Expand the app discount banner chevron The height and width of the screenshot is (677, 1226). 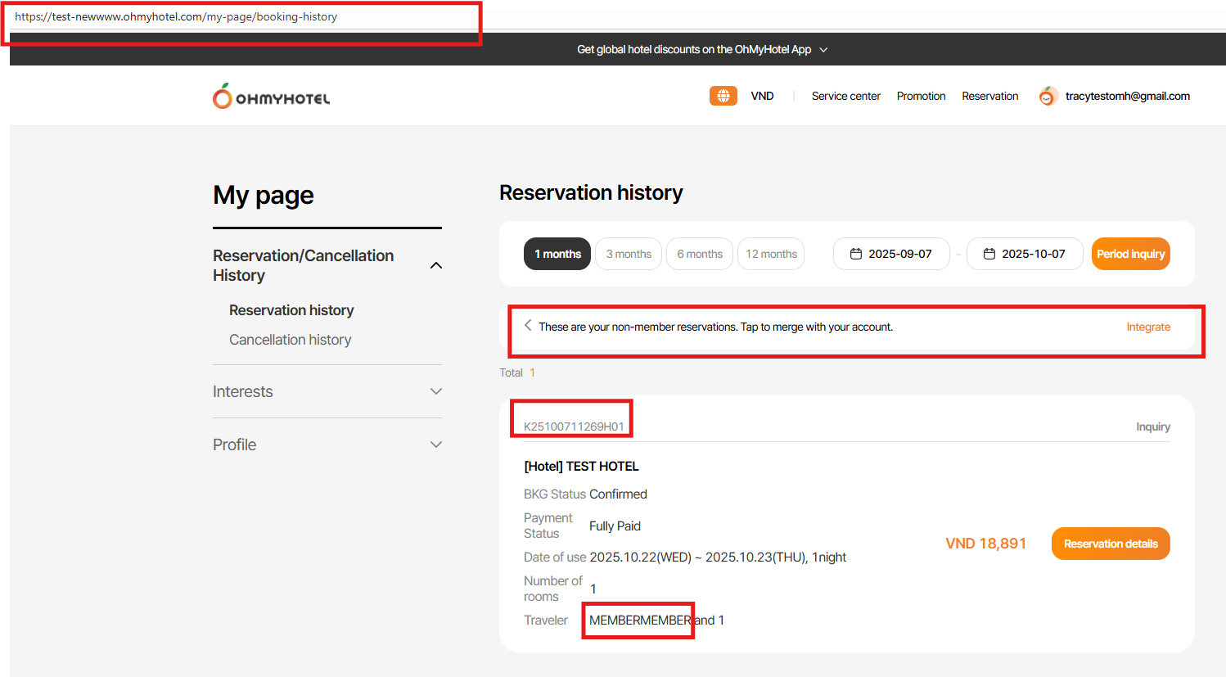tap(823, 50)
